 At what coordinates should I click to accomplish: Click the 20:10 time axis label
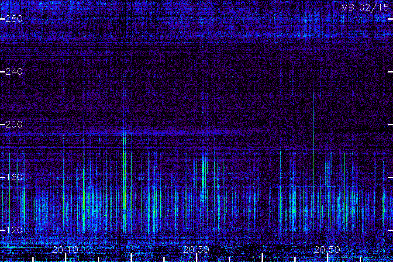65,250
